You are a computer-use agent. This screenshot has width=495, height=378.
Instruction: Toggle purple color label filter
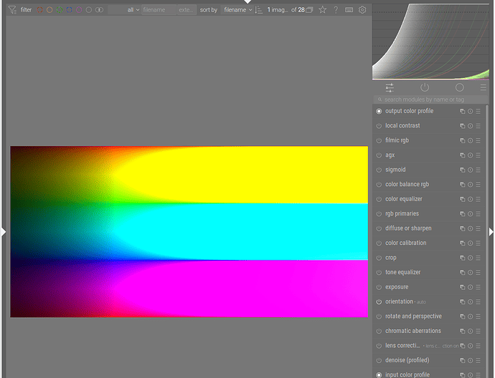point(79,10)
